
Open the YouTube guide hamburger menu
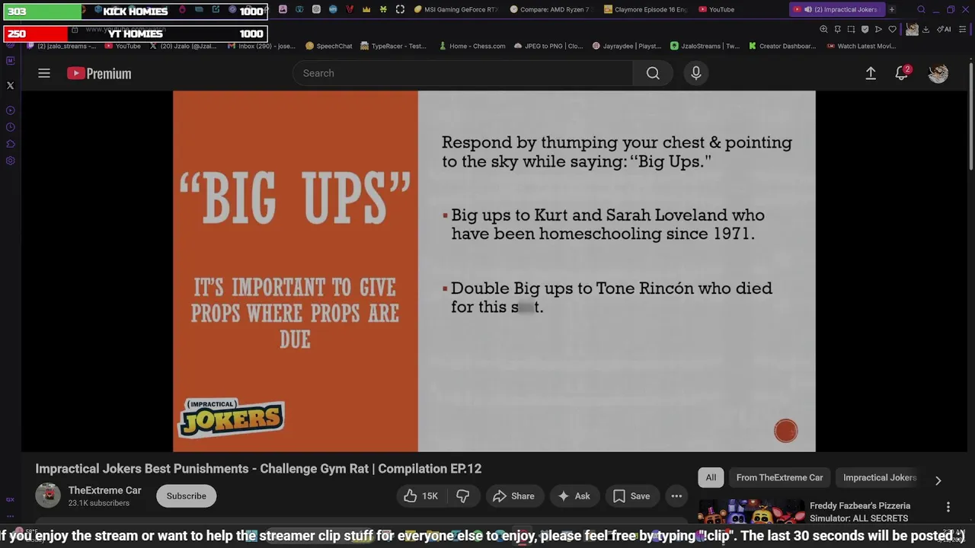44,73
